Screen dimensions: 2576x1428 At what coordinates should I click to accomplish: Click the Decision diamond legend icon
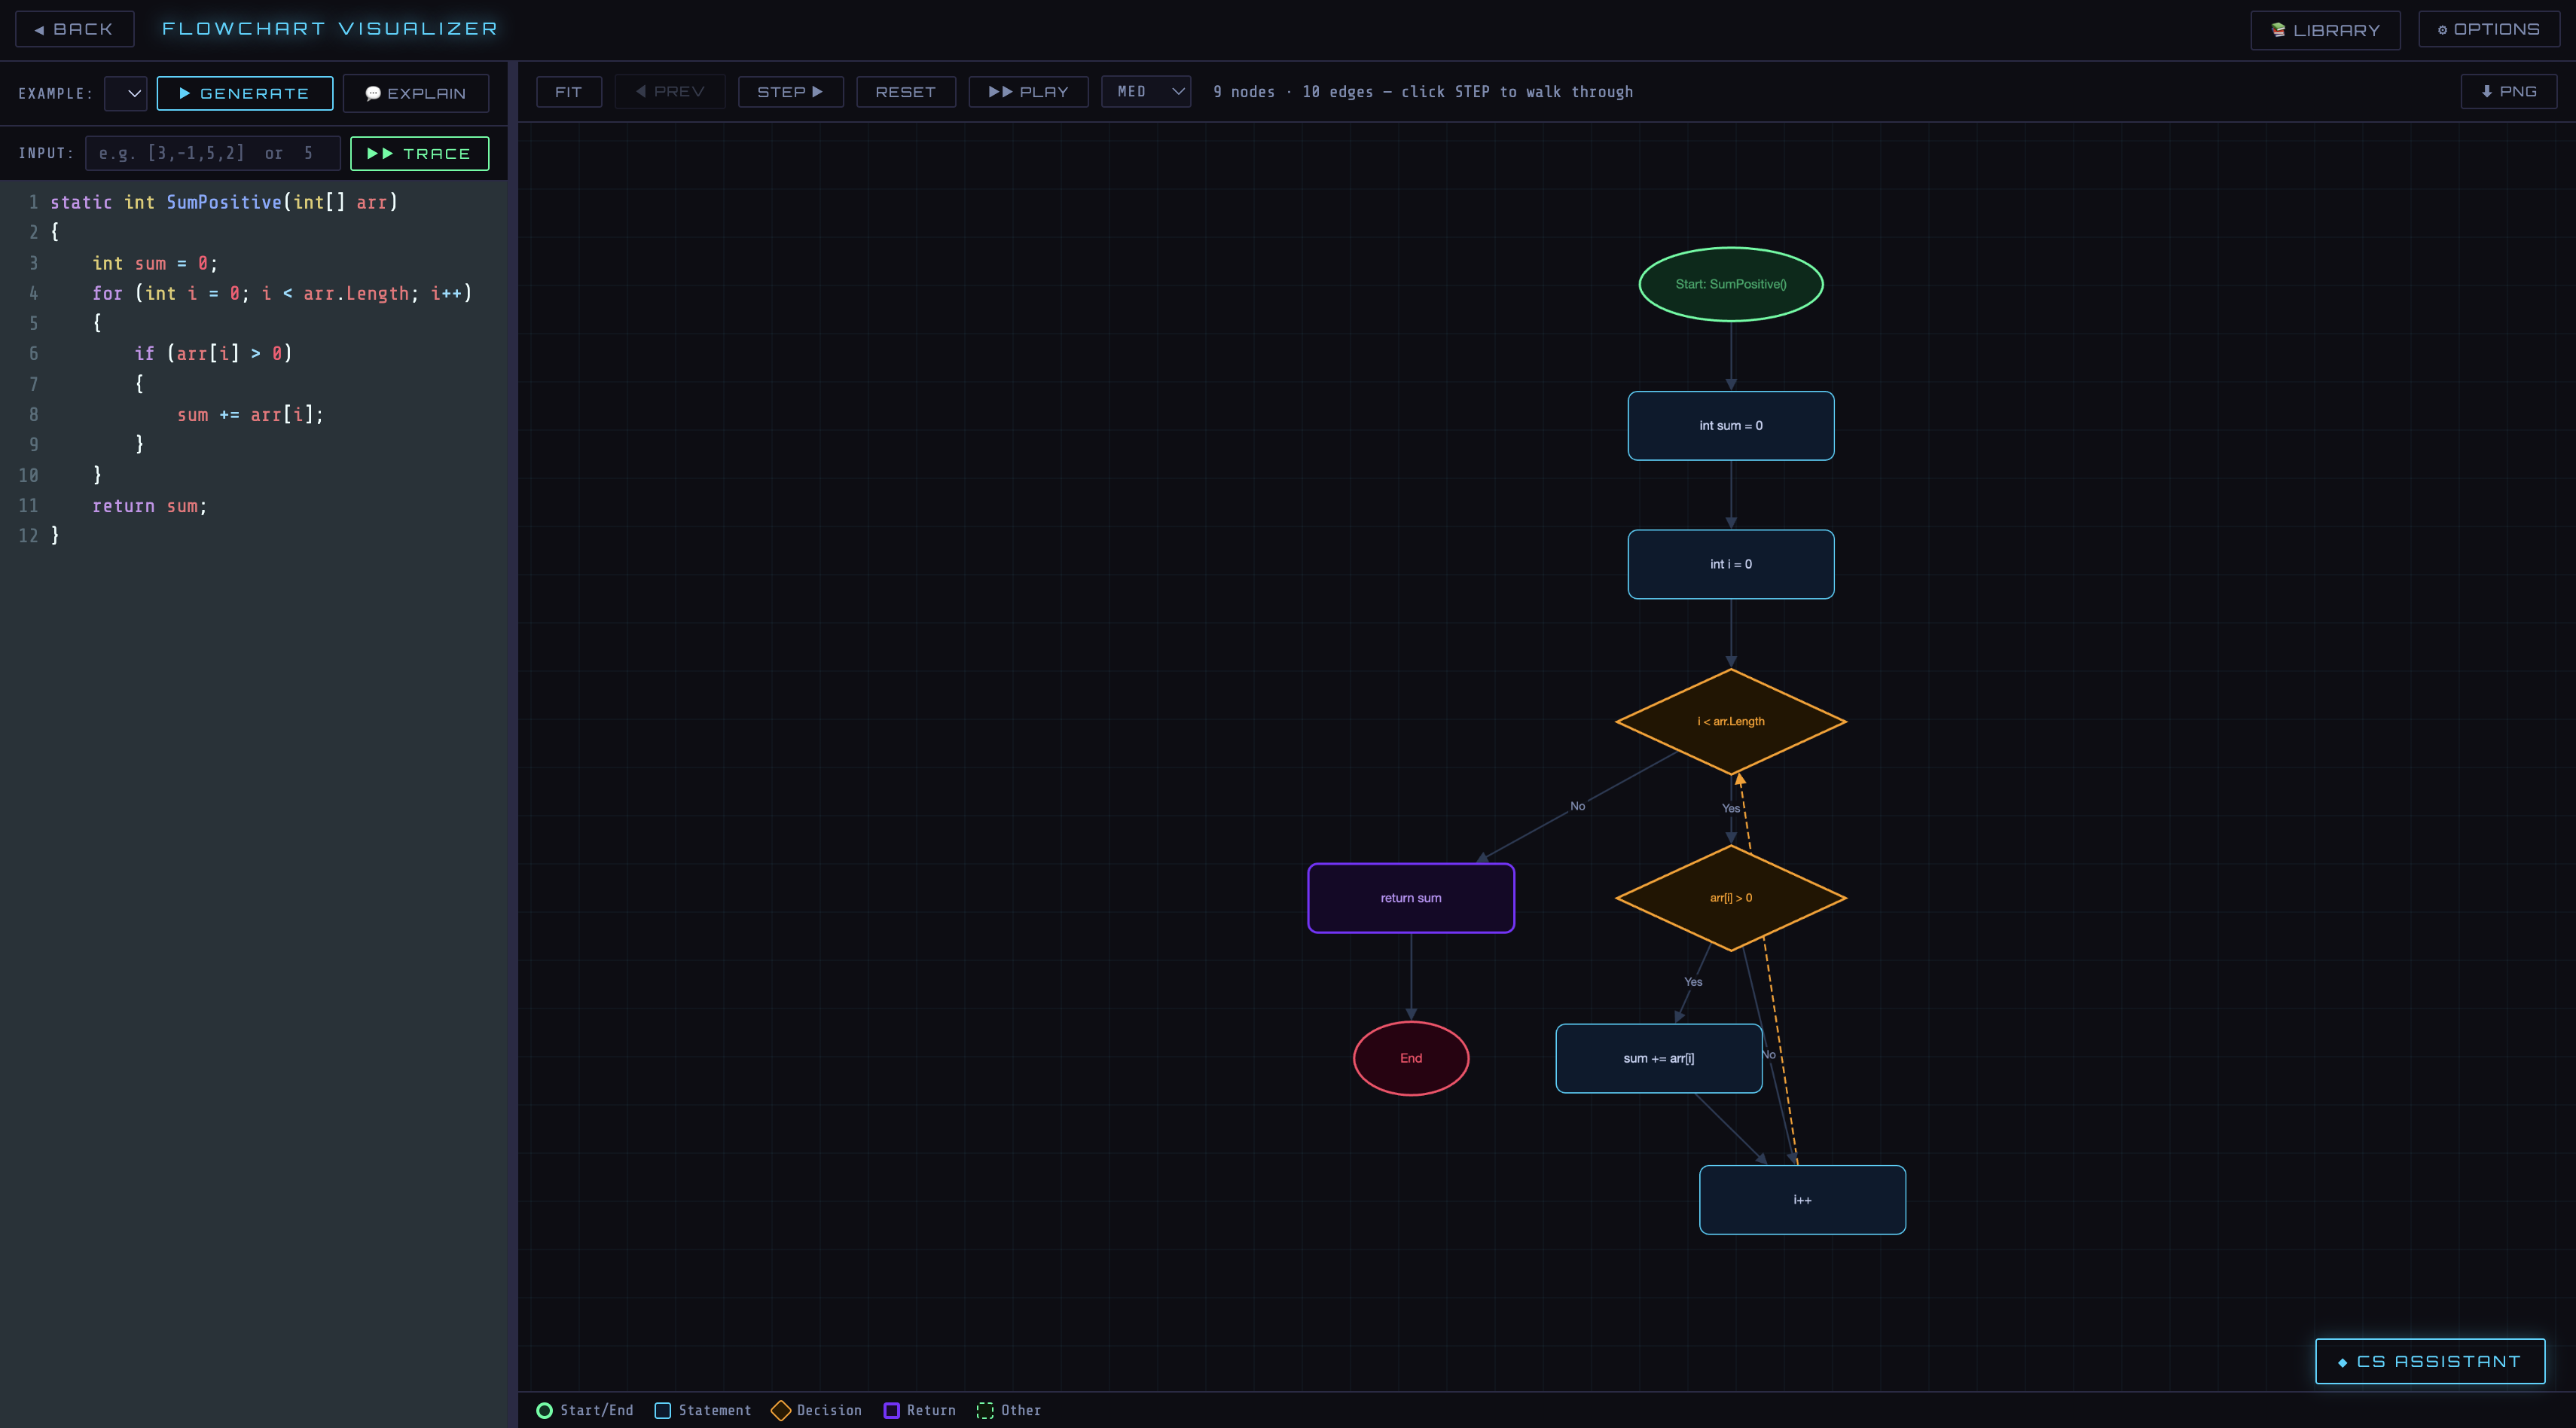[781, 1410]
